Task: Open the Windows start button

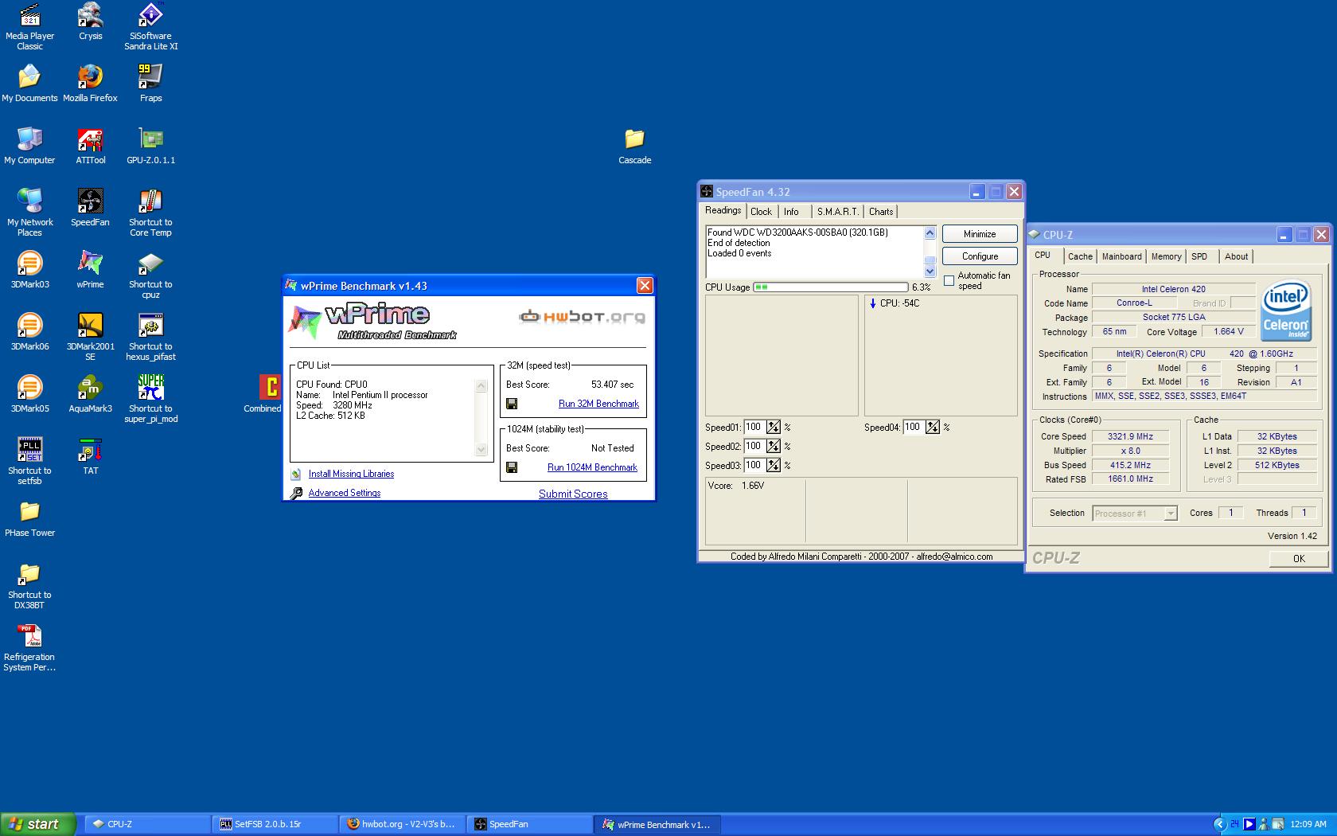Action: (38, 824)
